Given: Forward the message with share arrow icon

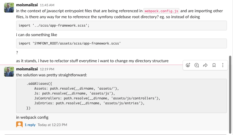Looking at the screenshot, I should 205,65.
